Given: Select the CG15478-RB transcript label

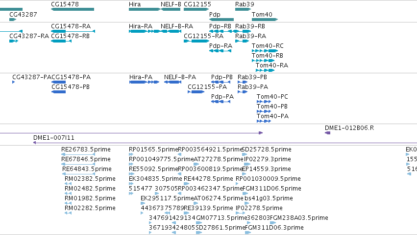Looking at the screenshot, I should click(70, 36).
